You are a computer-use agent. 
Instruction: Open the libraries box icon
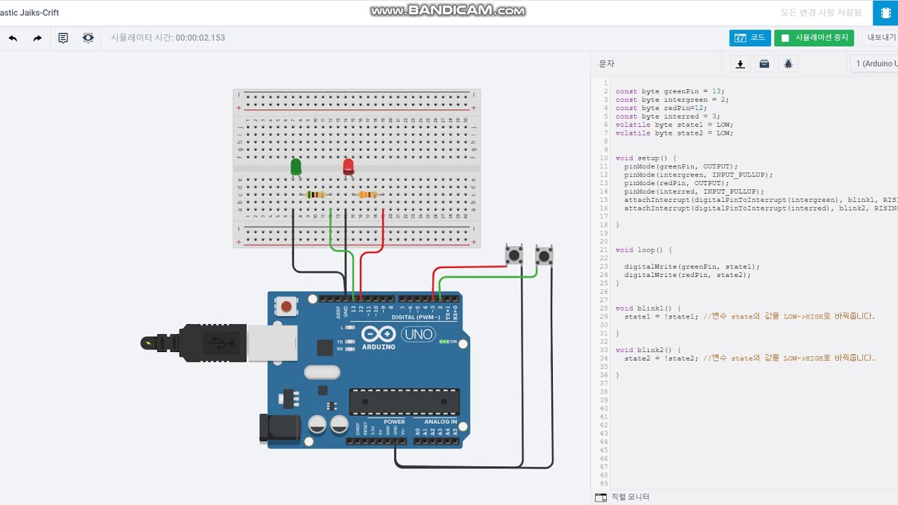click(764, 64)
